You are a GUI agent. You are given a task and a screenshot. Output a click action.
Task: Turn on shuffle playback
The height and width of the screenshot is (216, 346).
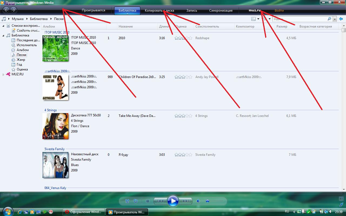click(127, 201)
